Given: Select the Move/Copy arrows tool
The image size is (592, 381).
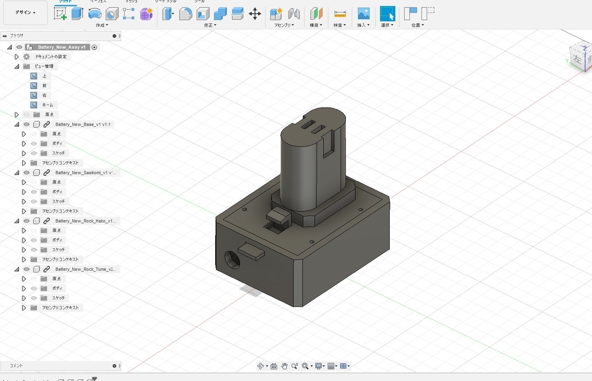Looking at the screenshot, I should pyautogui.click(x=255, y=14).
